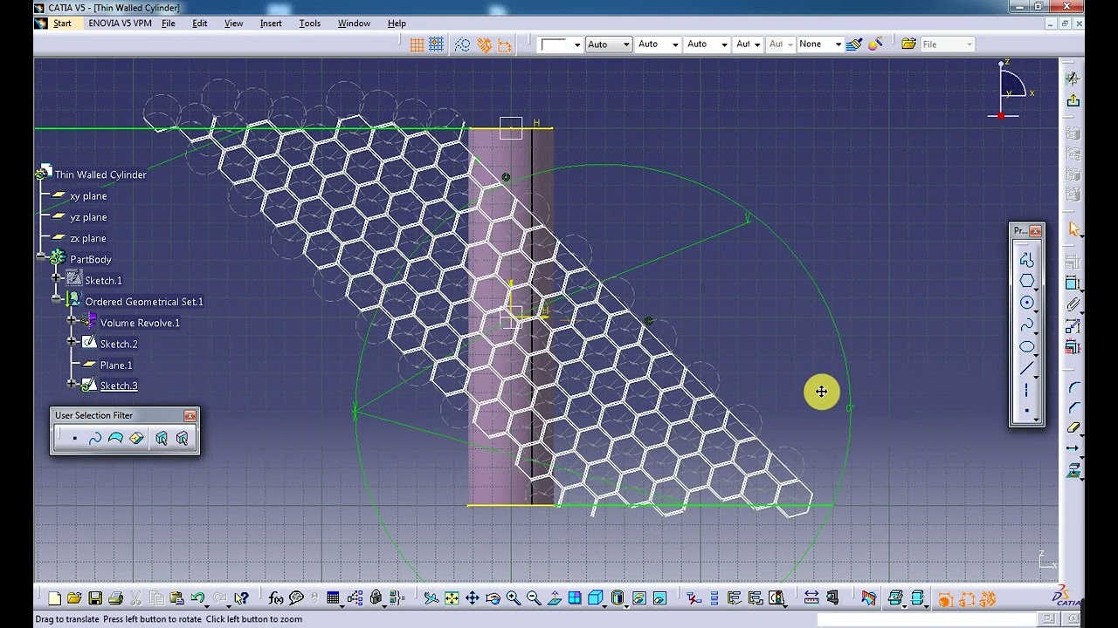Open the Edit menu
The width and height of the screenshot is (1118, 628).
pos(200,24)
